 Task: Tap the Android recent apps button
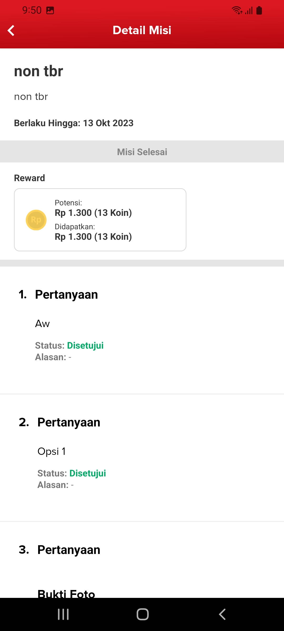[x=63, y=614]
